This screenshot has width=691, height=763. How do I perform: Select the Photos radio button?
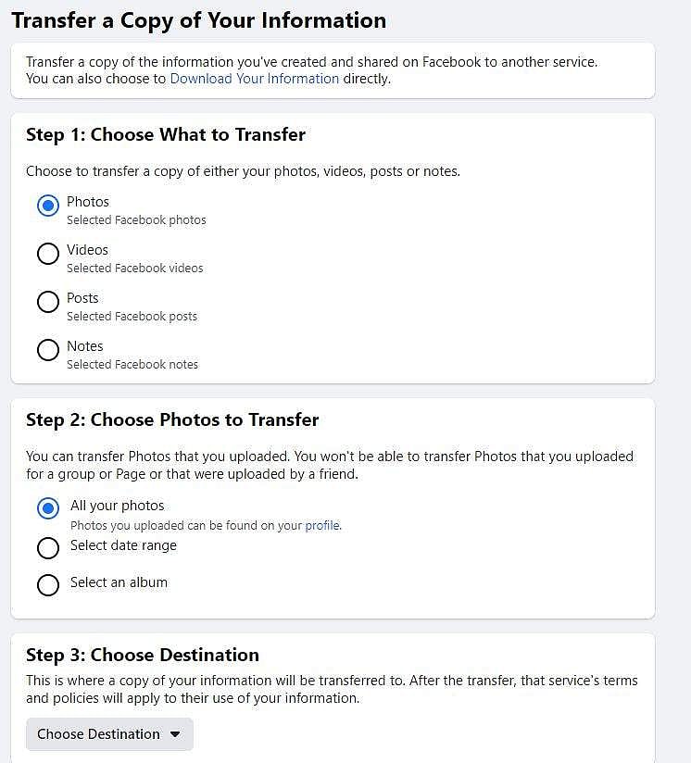pyautogui.click(x=48, y=206)
